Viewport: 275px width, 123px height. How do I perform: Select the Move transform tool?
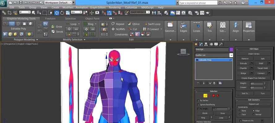[57, 13]
